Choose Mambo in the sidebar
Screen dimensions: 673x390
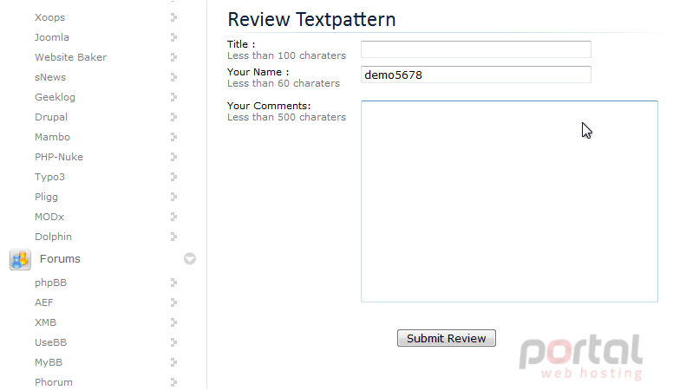52,137
